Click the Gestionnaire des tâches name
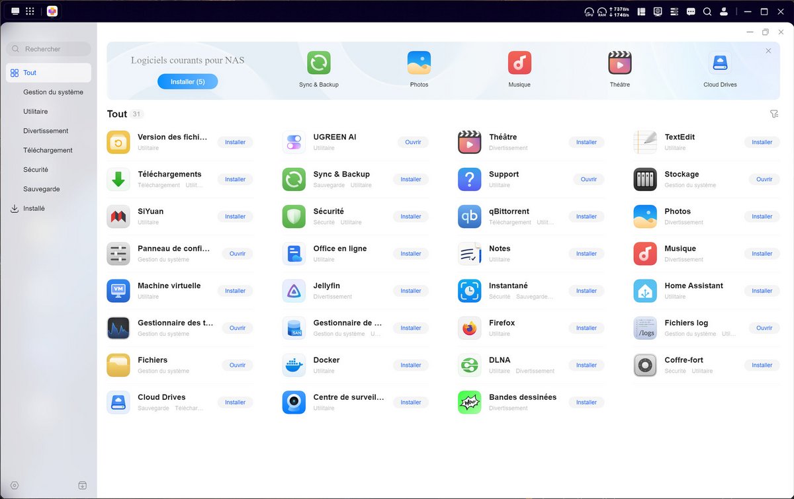 coord(175,323)
